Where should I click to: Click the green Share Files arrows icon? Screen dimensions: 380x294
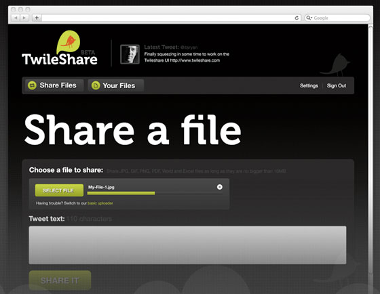click(32, 85)
